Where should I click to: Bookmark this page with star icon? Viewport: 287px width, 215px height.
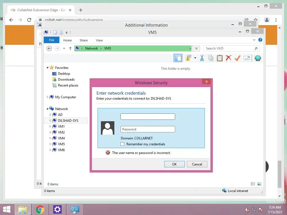(x=256, y=20)
